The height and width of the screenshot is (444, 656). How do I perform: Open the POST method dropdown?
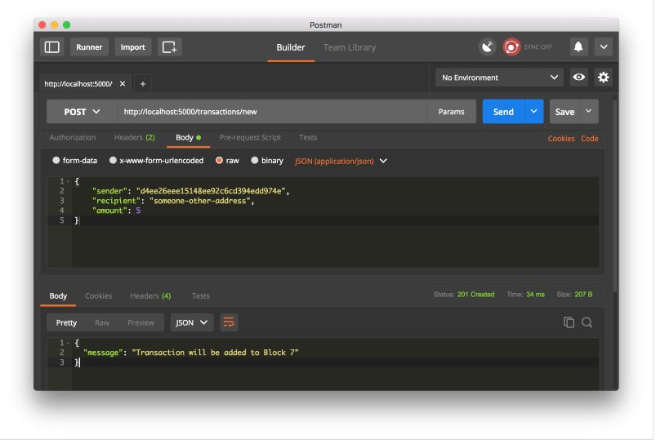click(x=82, y=112)
